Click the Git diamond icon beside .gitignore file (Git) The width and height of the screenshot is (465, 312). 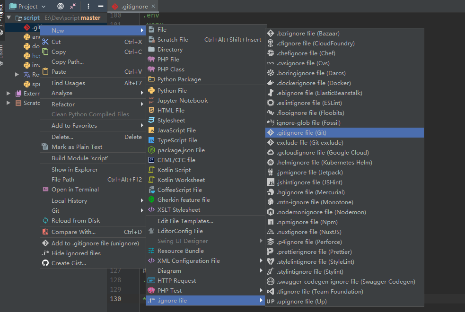coord(271,132)
